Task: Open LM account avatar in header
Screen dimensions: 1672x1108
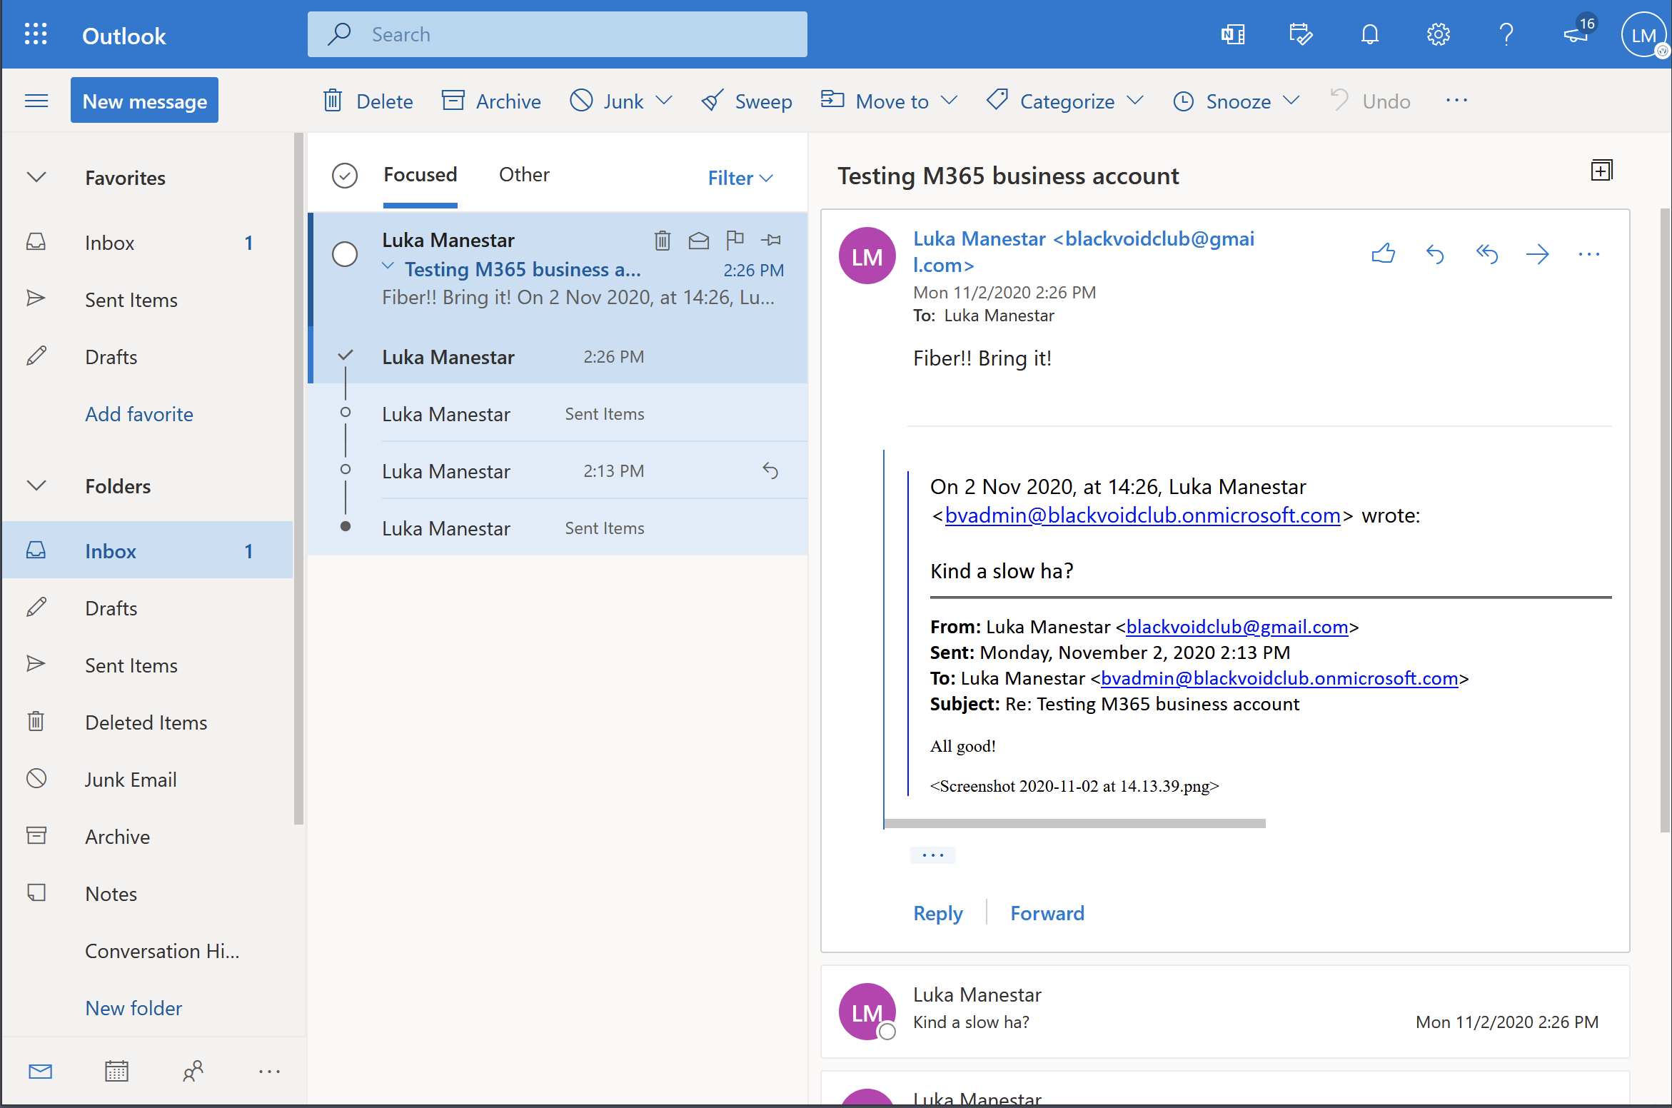Action: pos(1643,35)
